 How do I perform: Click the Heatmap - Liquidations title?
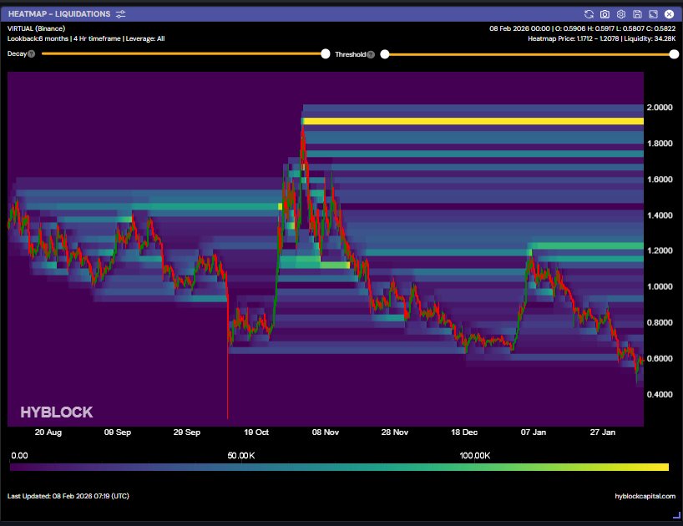pos(58,14)
